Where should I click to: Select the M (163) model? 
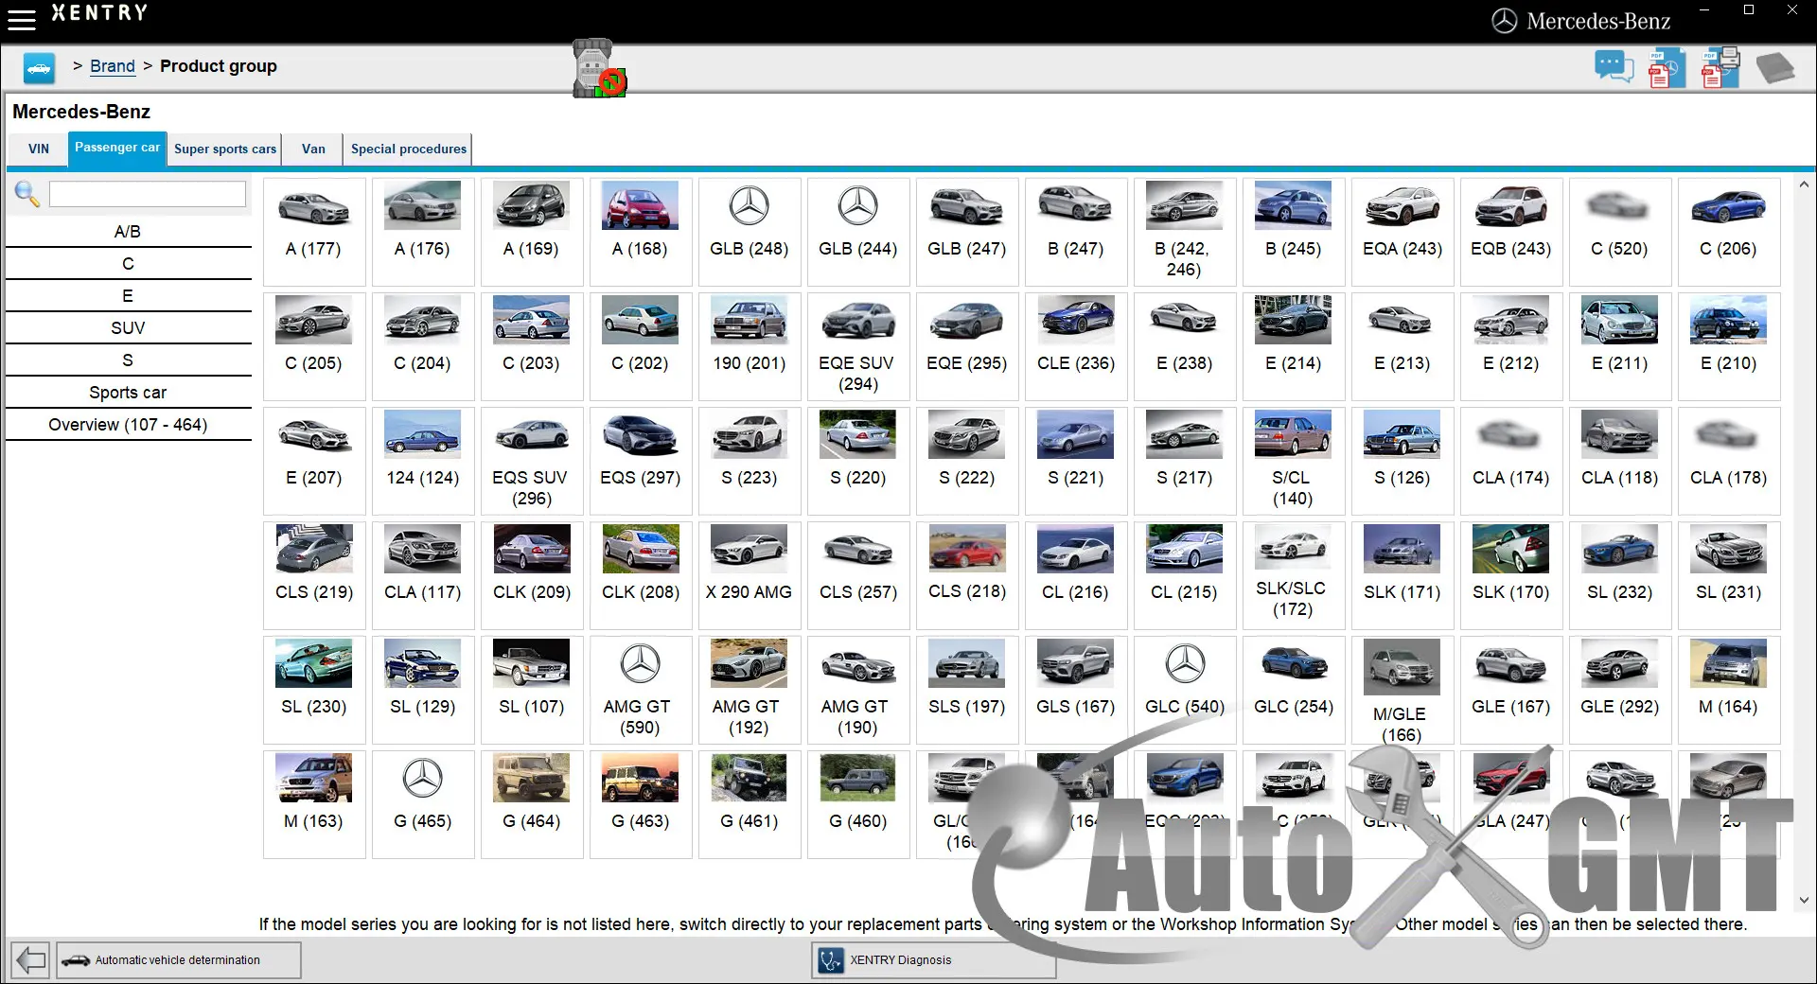pyautogui.click(x=314, y=804)
